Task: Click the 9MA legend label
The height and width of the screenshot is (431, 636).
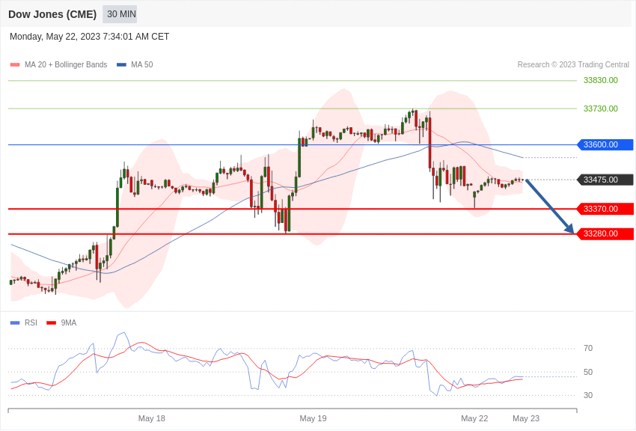Action: coord(69,323)
